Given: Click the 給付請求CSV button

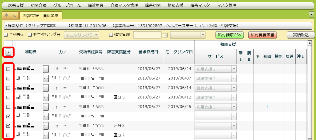Looking at the screenshot, I should [x=230, y=35].
